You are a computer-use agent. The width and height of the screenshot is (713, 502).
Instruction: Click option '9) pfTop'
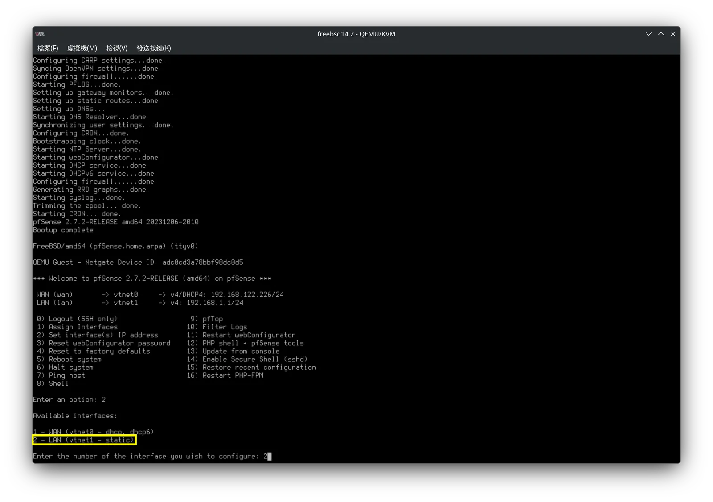207,319
